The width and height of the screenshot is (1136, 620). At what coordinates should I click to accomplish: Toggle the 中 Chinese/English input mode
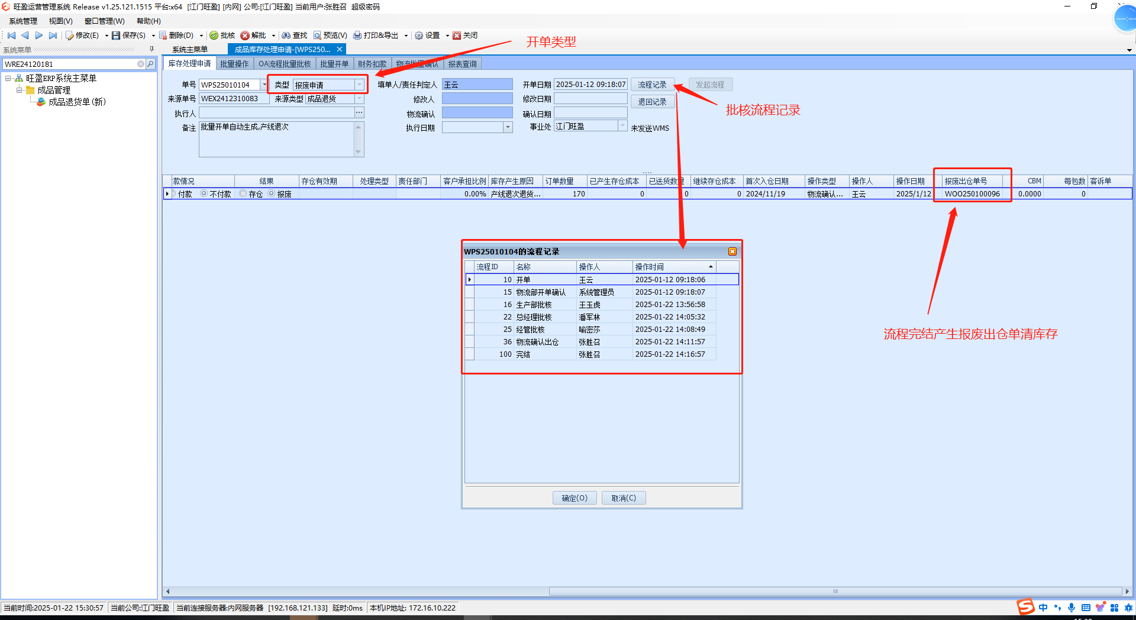[x=1043, y=608]
